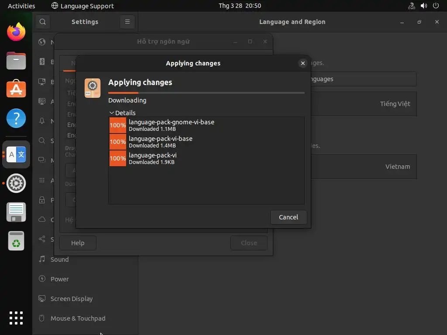Click the volume icon in top bar

point(423,6)
